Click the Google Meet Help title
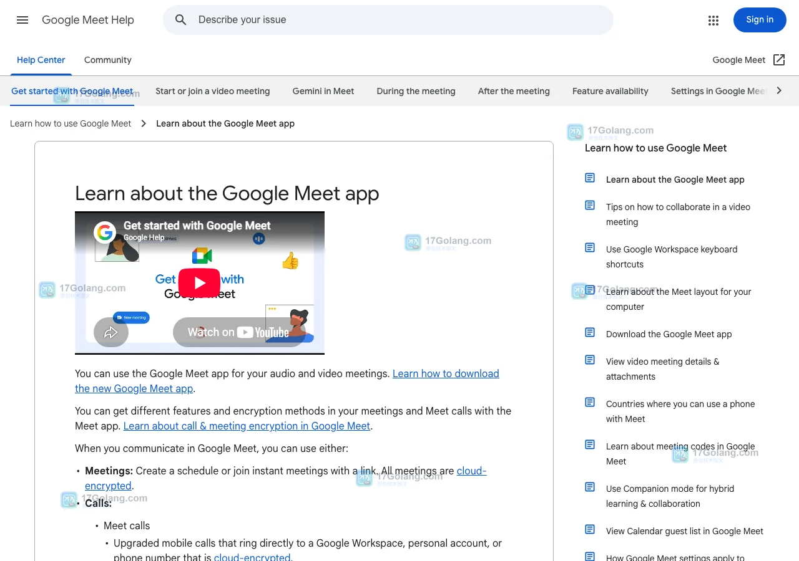The width and height of the screenshot is (799, 561). point(88,20)
